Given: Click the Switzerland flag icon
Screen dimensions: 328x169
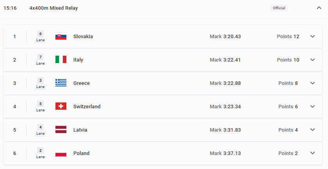Looking at the screenshot, I should [x=61, y=106].
